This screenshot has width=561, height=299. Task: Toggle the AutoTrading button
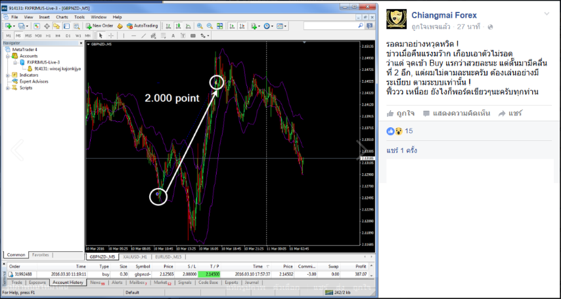pos(143,26)
